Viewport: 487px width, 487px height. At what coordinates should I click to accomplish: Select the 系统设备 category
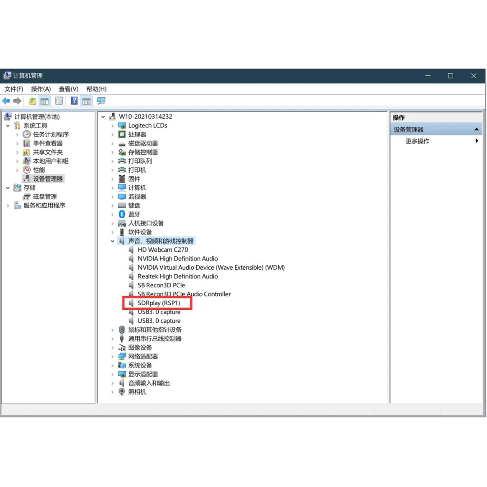140,365
